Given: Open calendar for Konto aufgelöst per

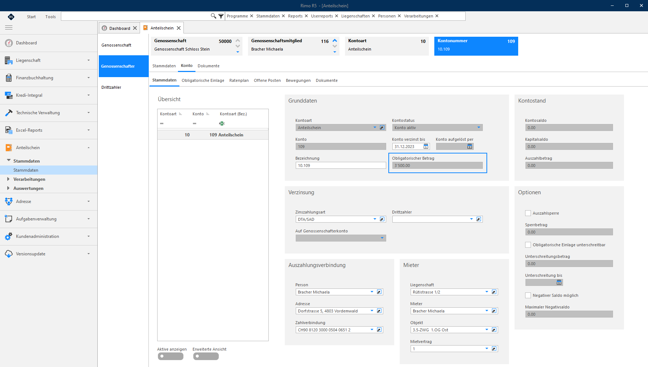Looking at the screenshot, I should pos(470,147).
